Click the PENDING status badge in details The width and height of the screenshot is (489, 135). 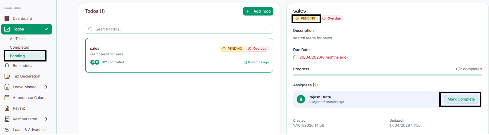coord(305,18)
